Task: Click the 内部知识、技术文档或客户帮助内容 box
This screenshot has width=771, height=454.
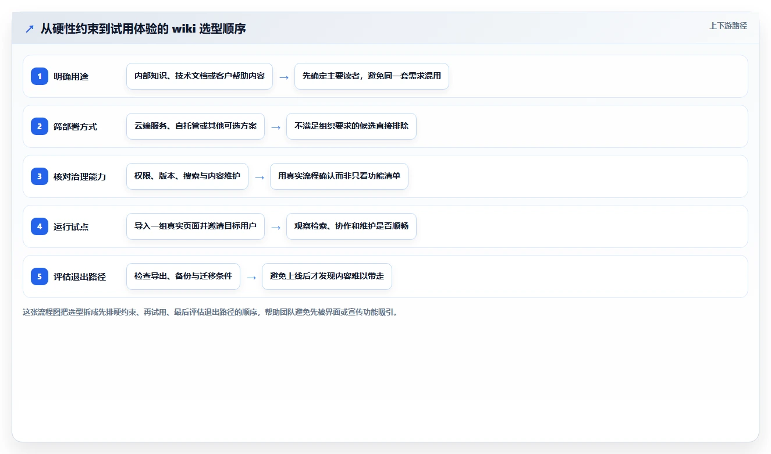Action: 200,76
